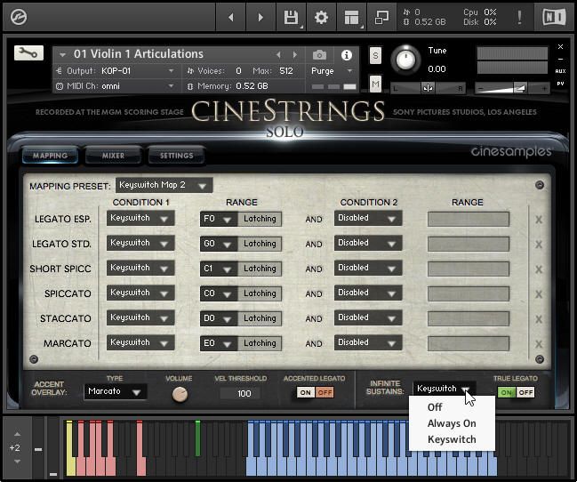
Task: Click the exclamation mark panic icon
Action: coord(519,17)
